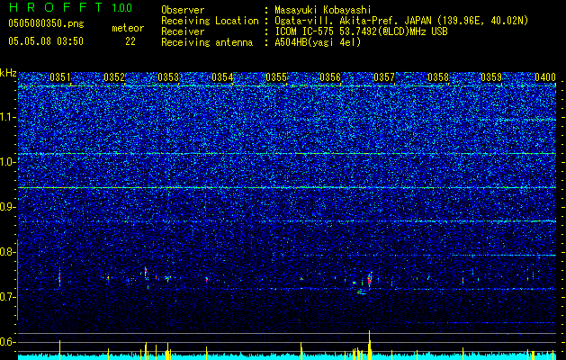Image resolution: width=566 pixels, height=360 pixels.
Task: Click the date stamp 05.05.08 03:50
Action: coord(46,41)
